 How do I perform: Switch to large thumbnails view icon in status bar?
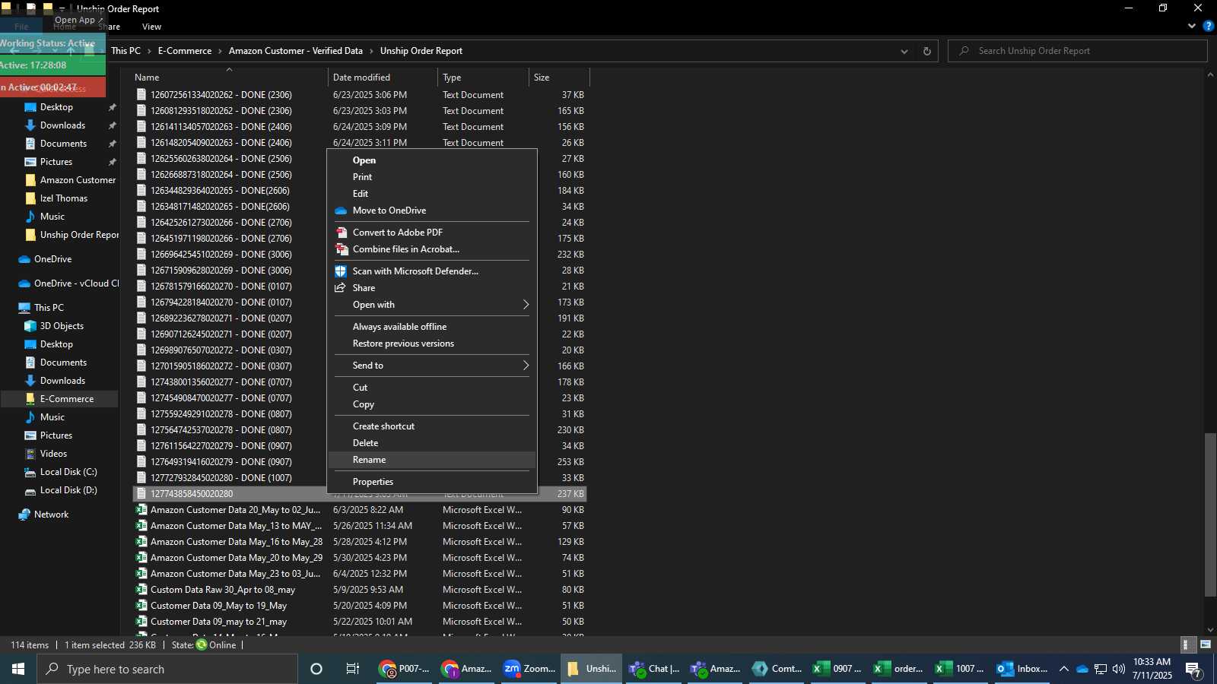(x=1206, y=644)
